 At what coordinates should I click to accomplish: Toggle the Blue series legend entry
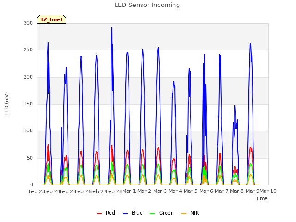(133, 213)
